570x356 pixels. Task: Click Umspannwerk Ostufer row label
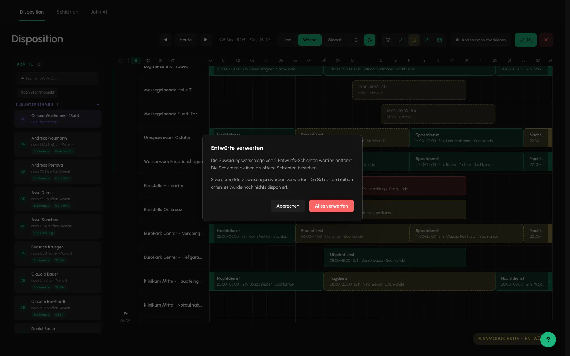167,138
